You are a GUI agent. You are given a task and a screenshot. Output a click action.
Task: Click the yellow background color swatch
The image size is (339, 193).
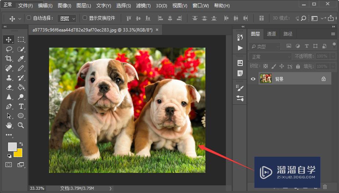[19, 153]
